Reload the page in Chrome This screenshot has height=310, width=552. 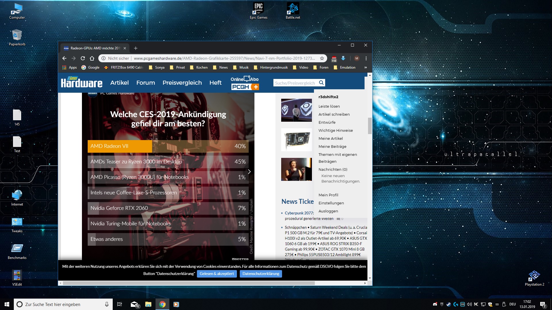click(83, 58)
